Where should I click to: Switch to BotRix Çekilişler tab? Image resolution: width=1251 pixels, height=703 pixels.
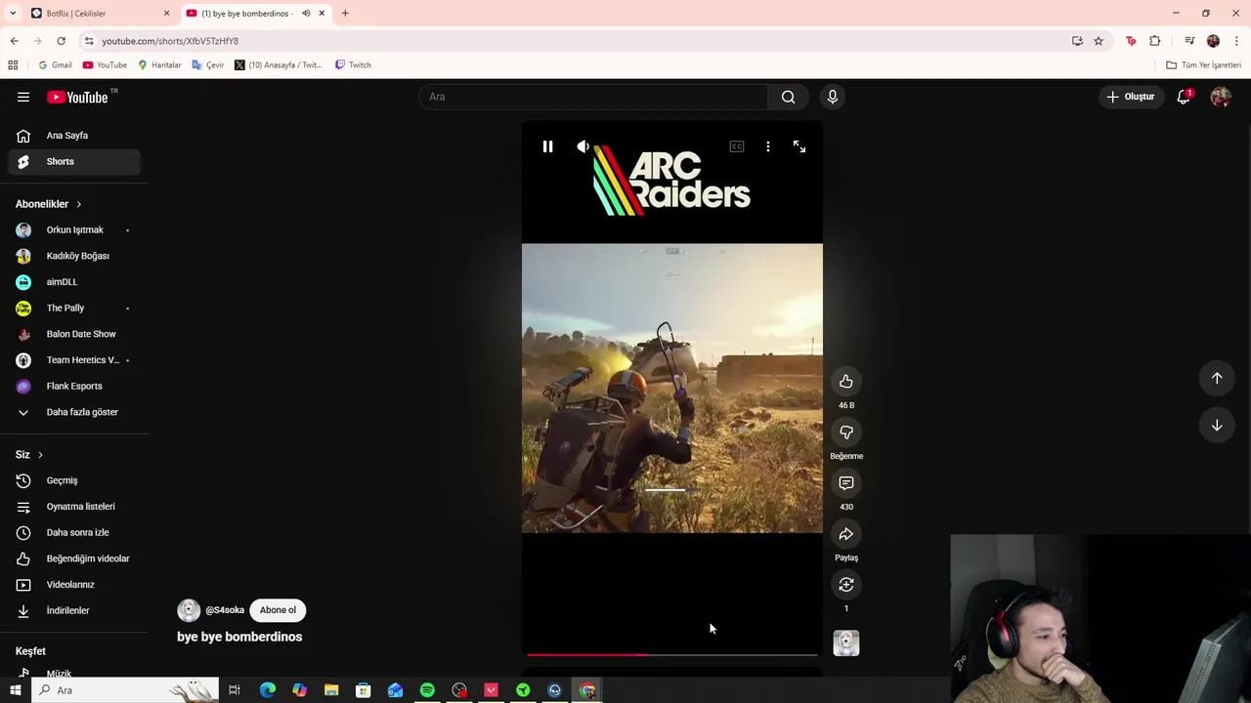click(99, 14)
